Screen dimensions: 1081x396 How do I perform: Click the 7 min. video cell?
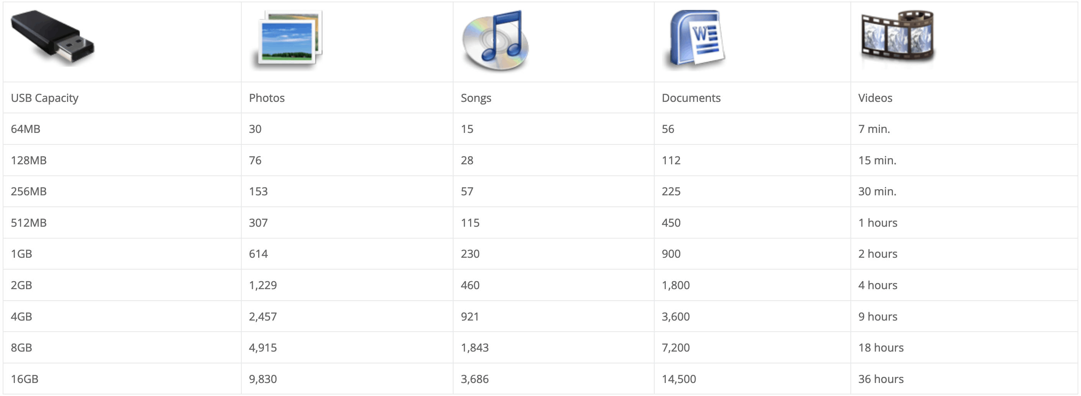pos(874,129)
